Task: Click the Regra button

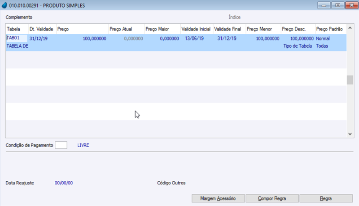Action: (326, 198)
